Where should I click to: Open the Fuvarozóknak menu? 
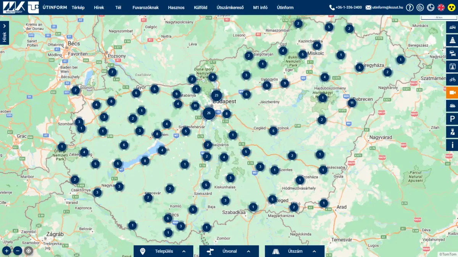tap(145, 8)
